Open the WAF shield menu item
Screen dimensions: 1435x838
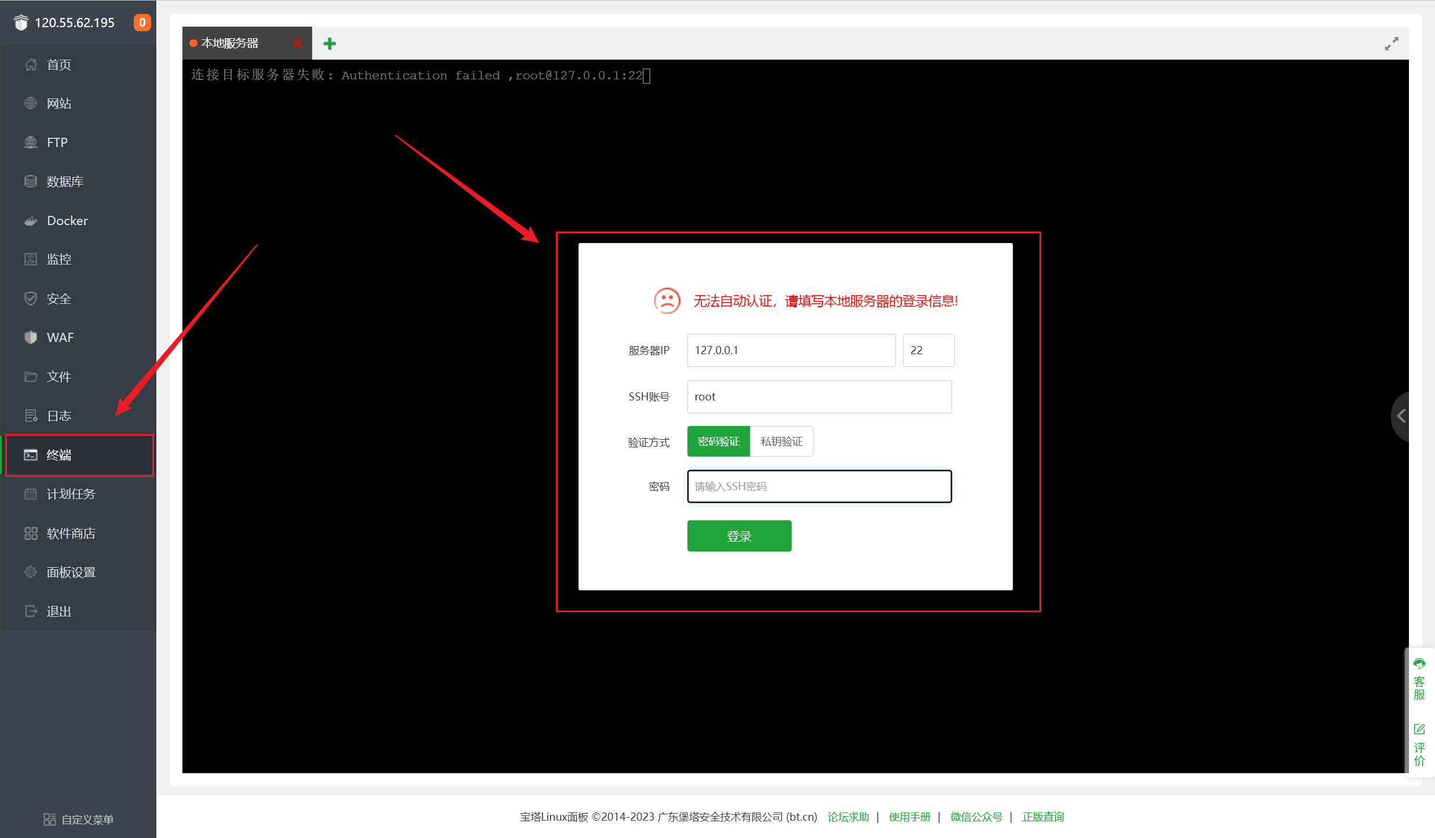[60, 337]
